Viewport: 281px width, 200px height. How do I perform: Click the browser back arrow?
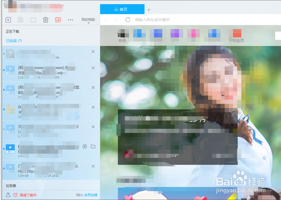(x=106, y=20)
